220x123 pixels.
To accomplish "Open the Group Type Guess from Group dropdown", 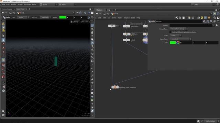I will point(179,29).
